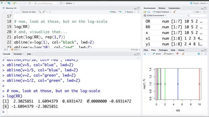Screen dimensions: 209x117
Task: Click the Find/Replace magnifier in editor
Action: click(40, 12)
